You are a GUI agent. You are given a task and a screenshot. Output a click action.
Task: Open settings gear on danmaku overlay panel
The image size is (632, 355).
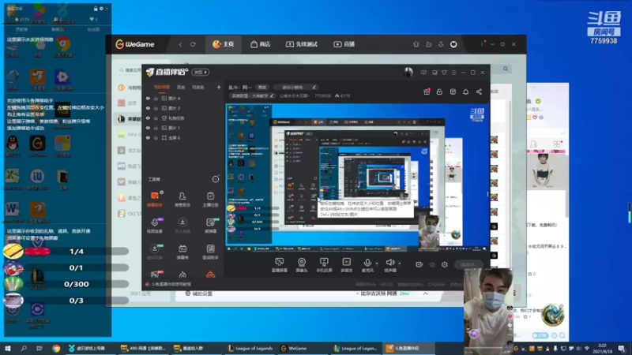tap(101, 9)
